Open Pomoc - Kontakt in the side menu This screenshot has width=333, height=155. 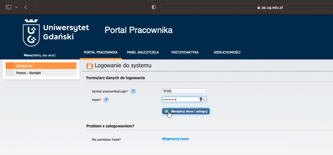pos(41,73)
